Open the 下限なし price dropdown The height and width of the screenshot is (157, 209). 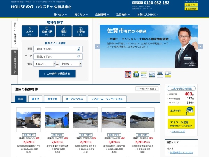(44, 64)
